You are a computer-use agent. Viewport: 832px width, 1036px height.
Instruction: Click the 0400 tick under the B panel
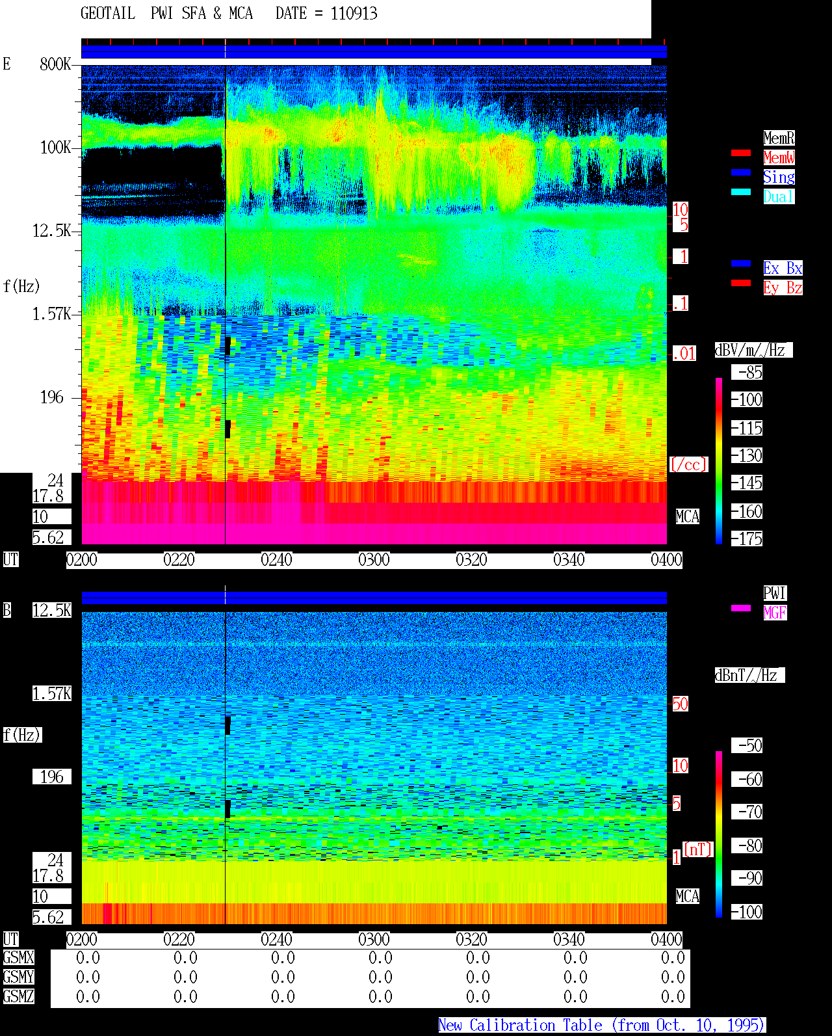click(666, 939)
